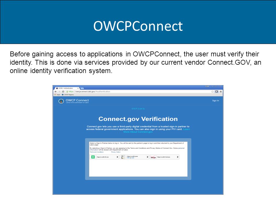Image resolution: width=276 pixels, height=207 pixels.
Task: Click the PIV card badge icon
Action: tap(123, 157)
